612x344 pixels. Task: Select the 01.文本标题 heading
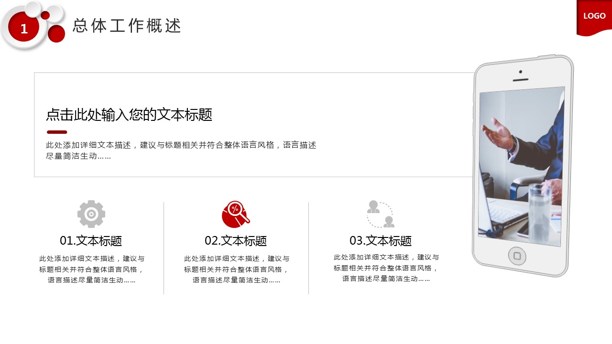(x=91, y=241)
